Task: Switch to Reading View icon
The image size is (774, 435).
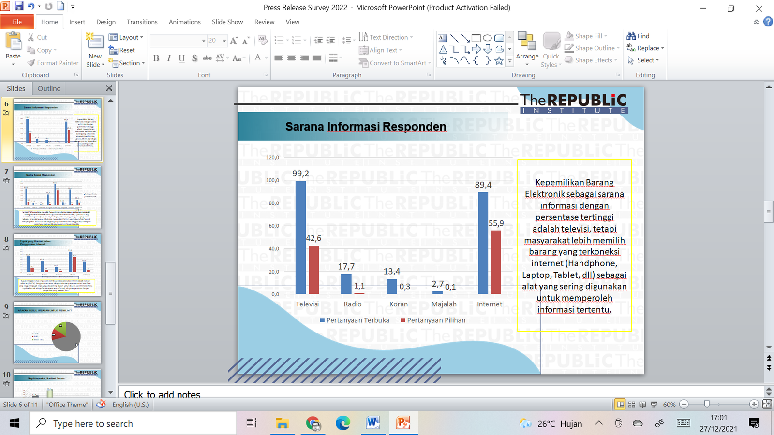Action: click(642, 405)
